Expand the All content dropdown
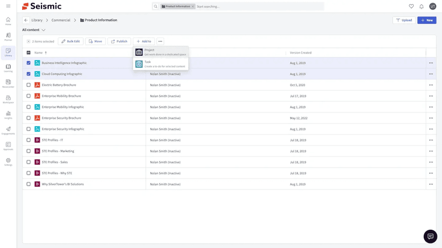 point(34,30)
